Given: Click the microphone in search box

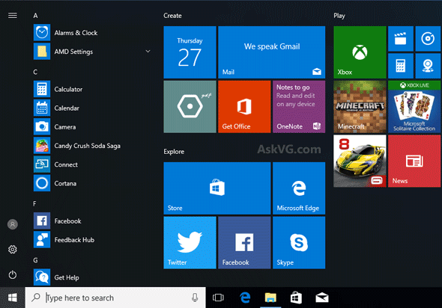Looking at the screenshot, I should [x=195, y=298].
